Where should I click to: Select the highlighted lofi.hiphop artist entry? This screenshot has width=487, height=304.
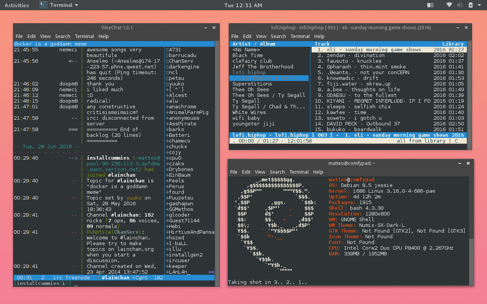[x=249, y=73]
